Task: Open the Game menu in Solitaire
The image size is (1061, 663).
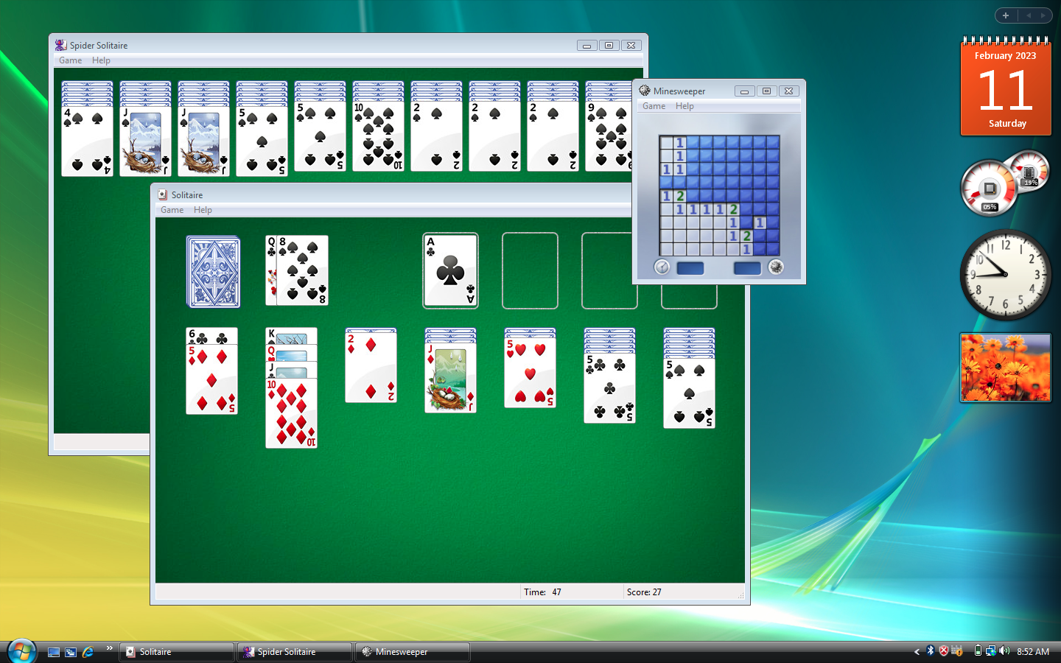Action: (x=172, y=210)
